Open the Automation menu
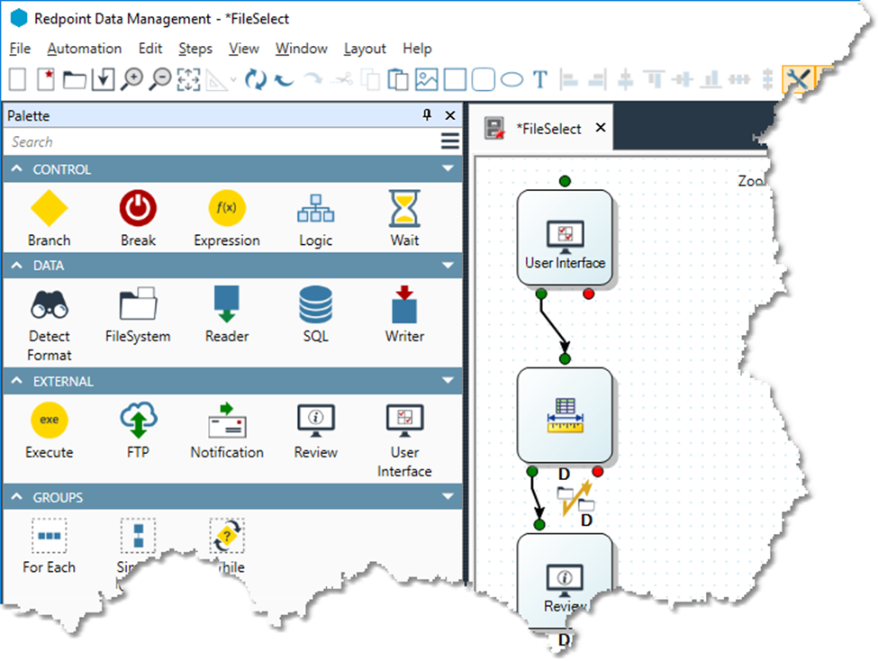The image size is (878, 661). pos(84,49)
